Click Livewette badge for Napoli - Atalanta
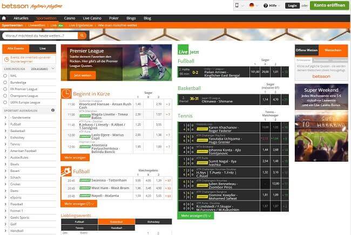The image size is (351, 235). (x=85, y=196)
